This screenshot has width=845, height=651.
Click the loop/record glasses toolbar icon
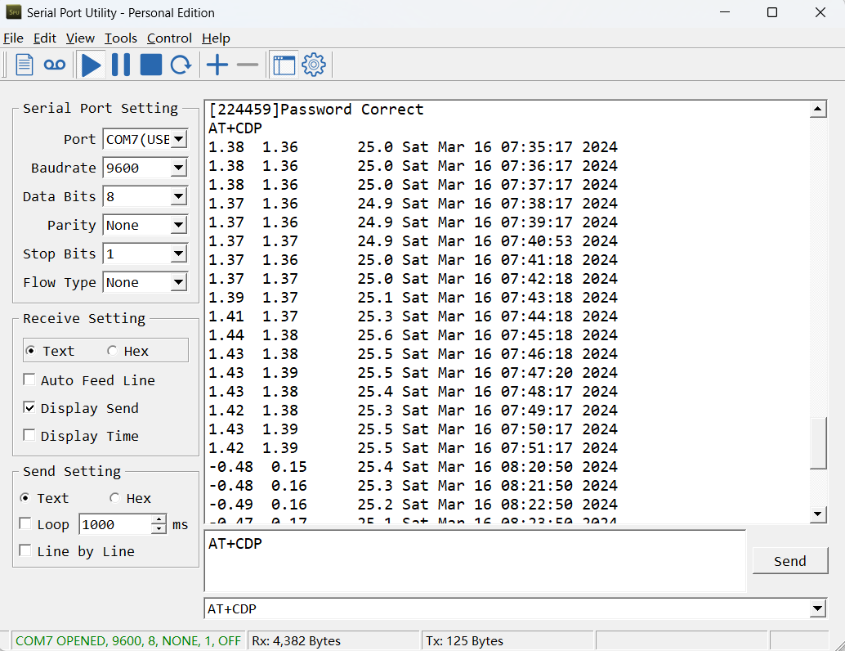tap(55, 65)
